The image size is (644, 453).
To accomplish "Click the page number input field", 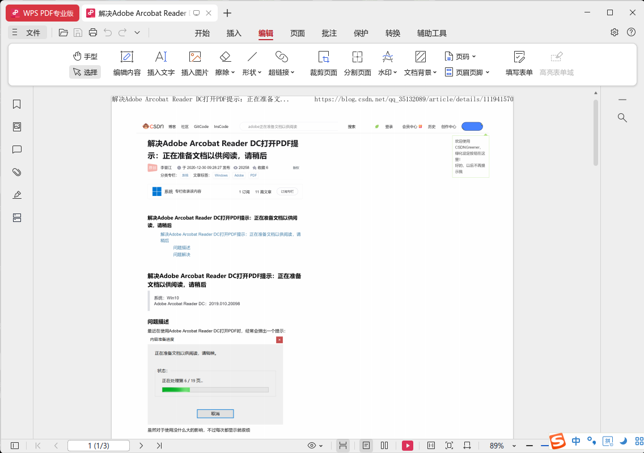I will (99, 446).
